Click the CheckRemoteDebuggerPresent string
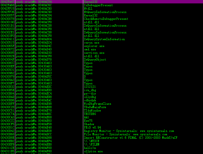Viewport: 203px width, 154px height. pyautogui.click(x=106, y=19)
